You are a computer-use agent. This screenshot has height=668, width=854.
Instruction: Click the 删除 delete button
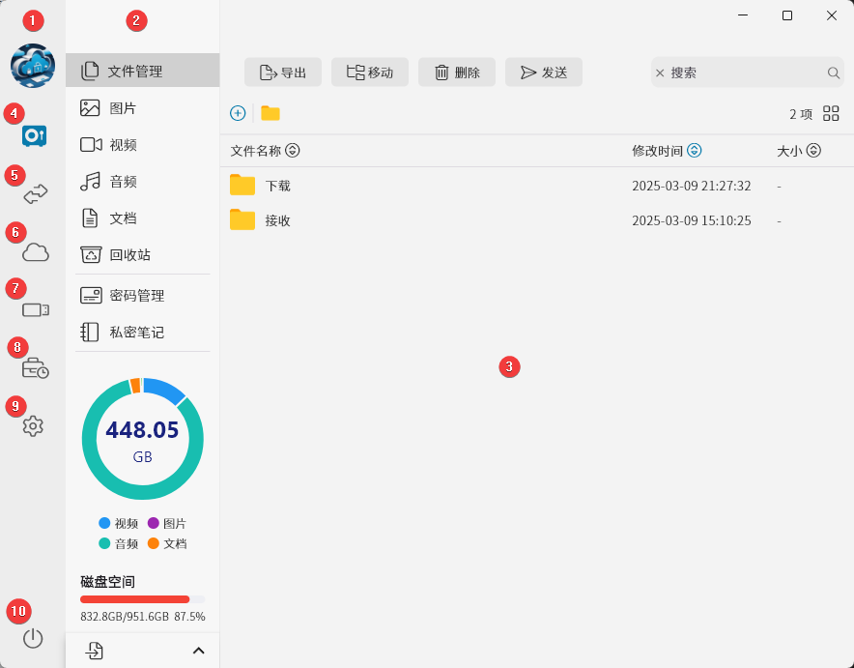click(x=457, y=73)
